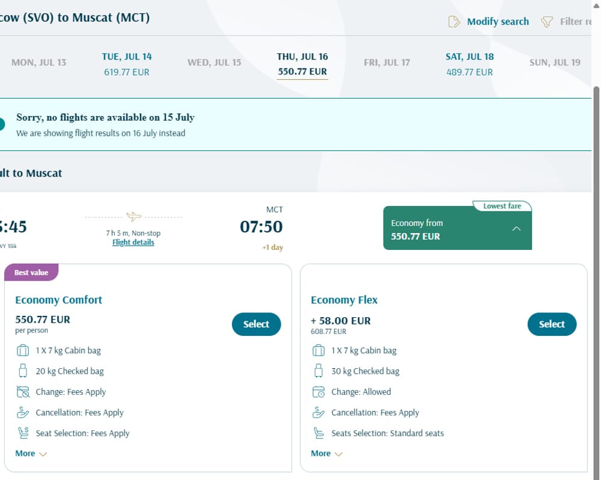The width and height of the screenshot is (601, 480).
Task: Click the Filter results funnel icon
Action: point(547,22)
